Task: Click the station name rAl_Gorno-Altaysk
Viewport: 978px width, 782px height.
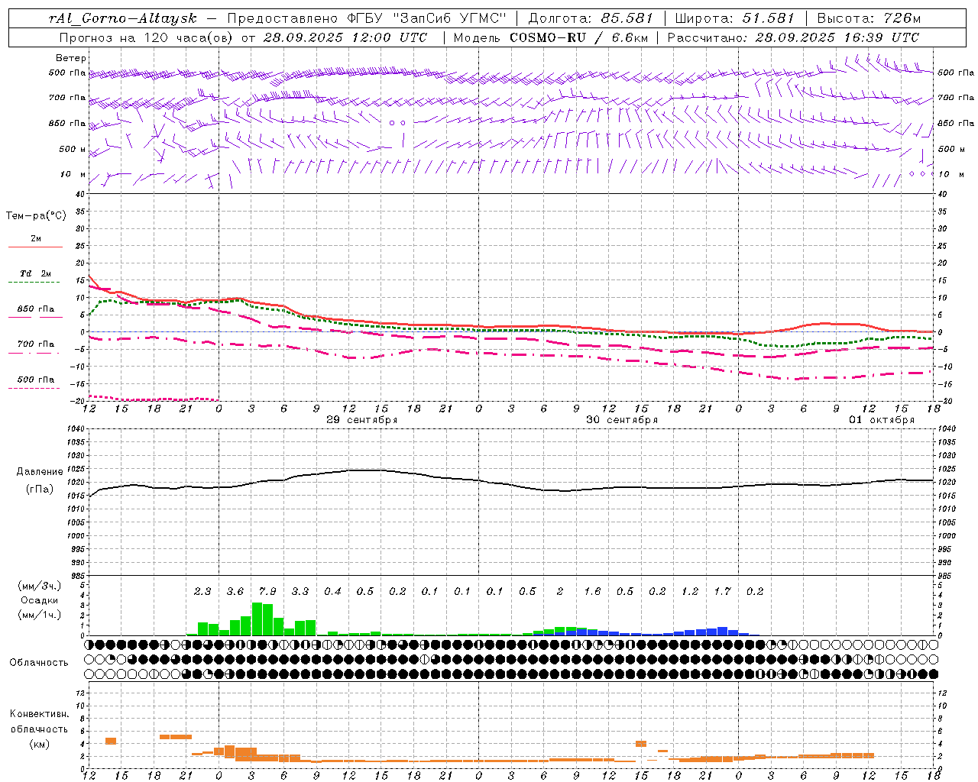Action: tap(123, 18)
